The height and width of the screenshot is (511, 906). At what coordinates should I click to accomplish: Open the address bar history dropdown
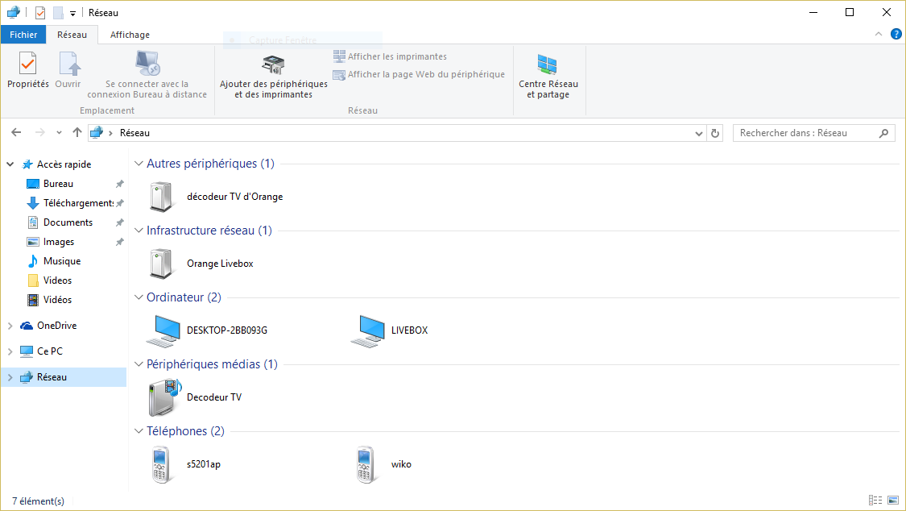coord(698,133)
